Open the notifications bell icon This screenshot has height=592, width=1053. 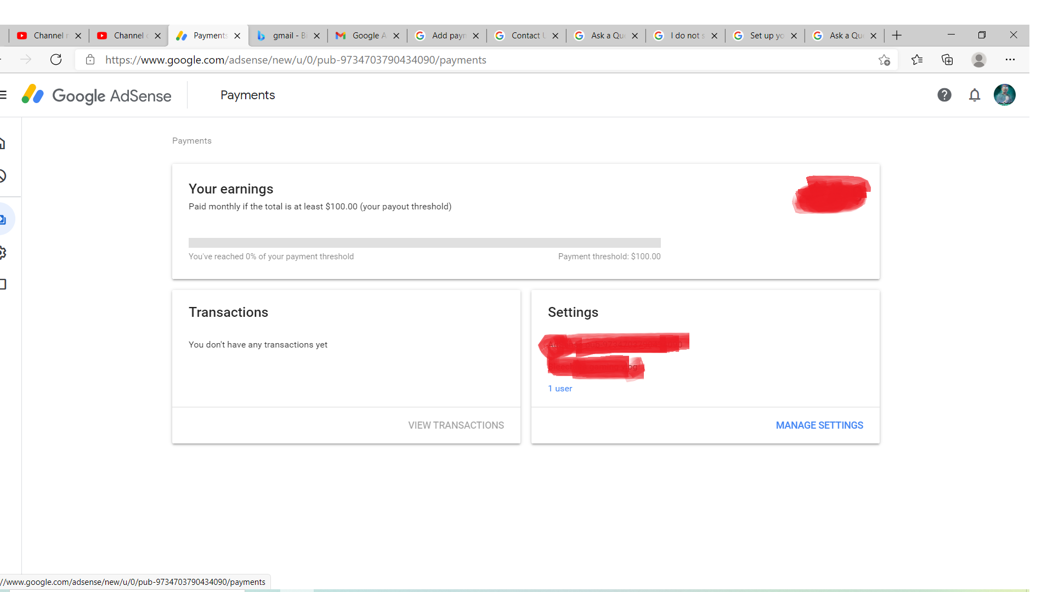coord(974,95)
